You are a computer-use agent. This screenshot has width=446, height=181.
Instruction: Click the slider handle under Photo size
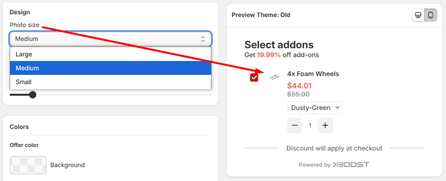[32, 94]
